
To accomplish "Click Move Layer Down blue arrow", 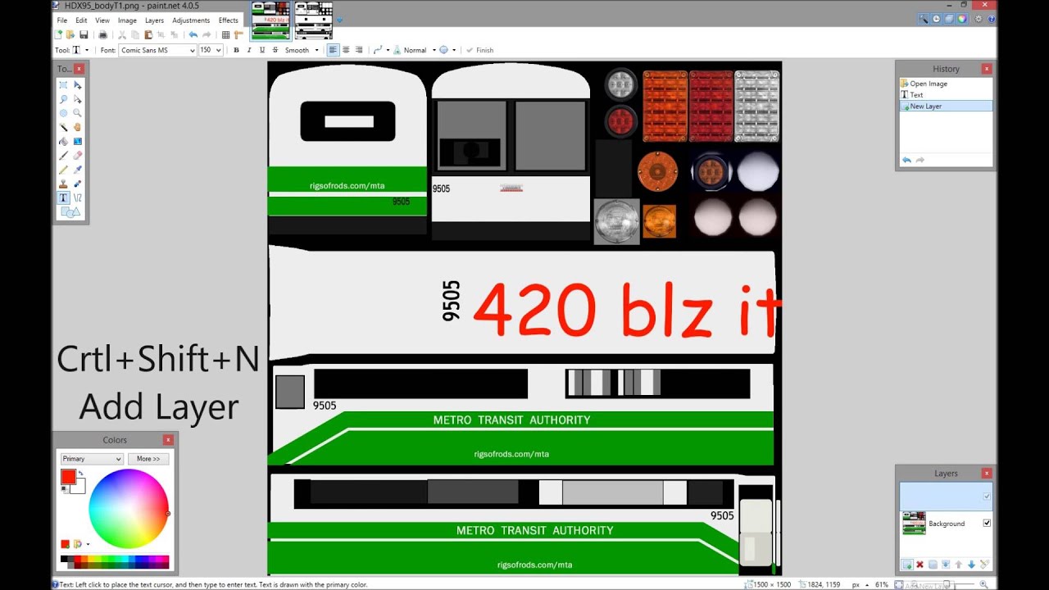I will pos(971,565).
